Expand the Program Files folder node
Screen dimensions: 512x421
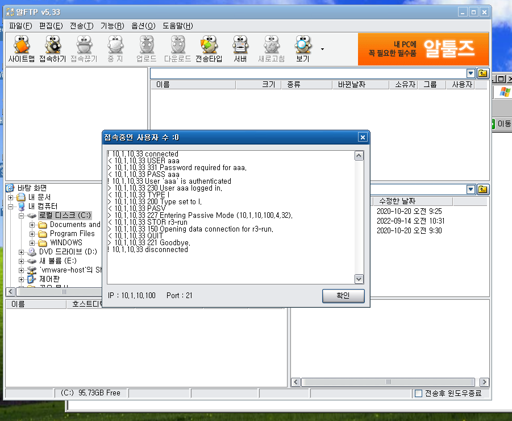point(32,234)
